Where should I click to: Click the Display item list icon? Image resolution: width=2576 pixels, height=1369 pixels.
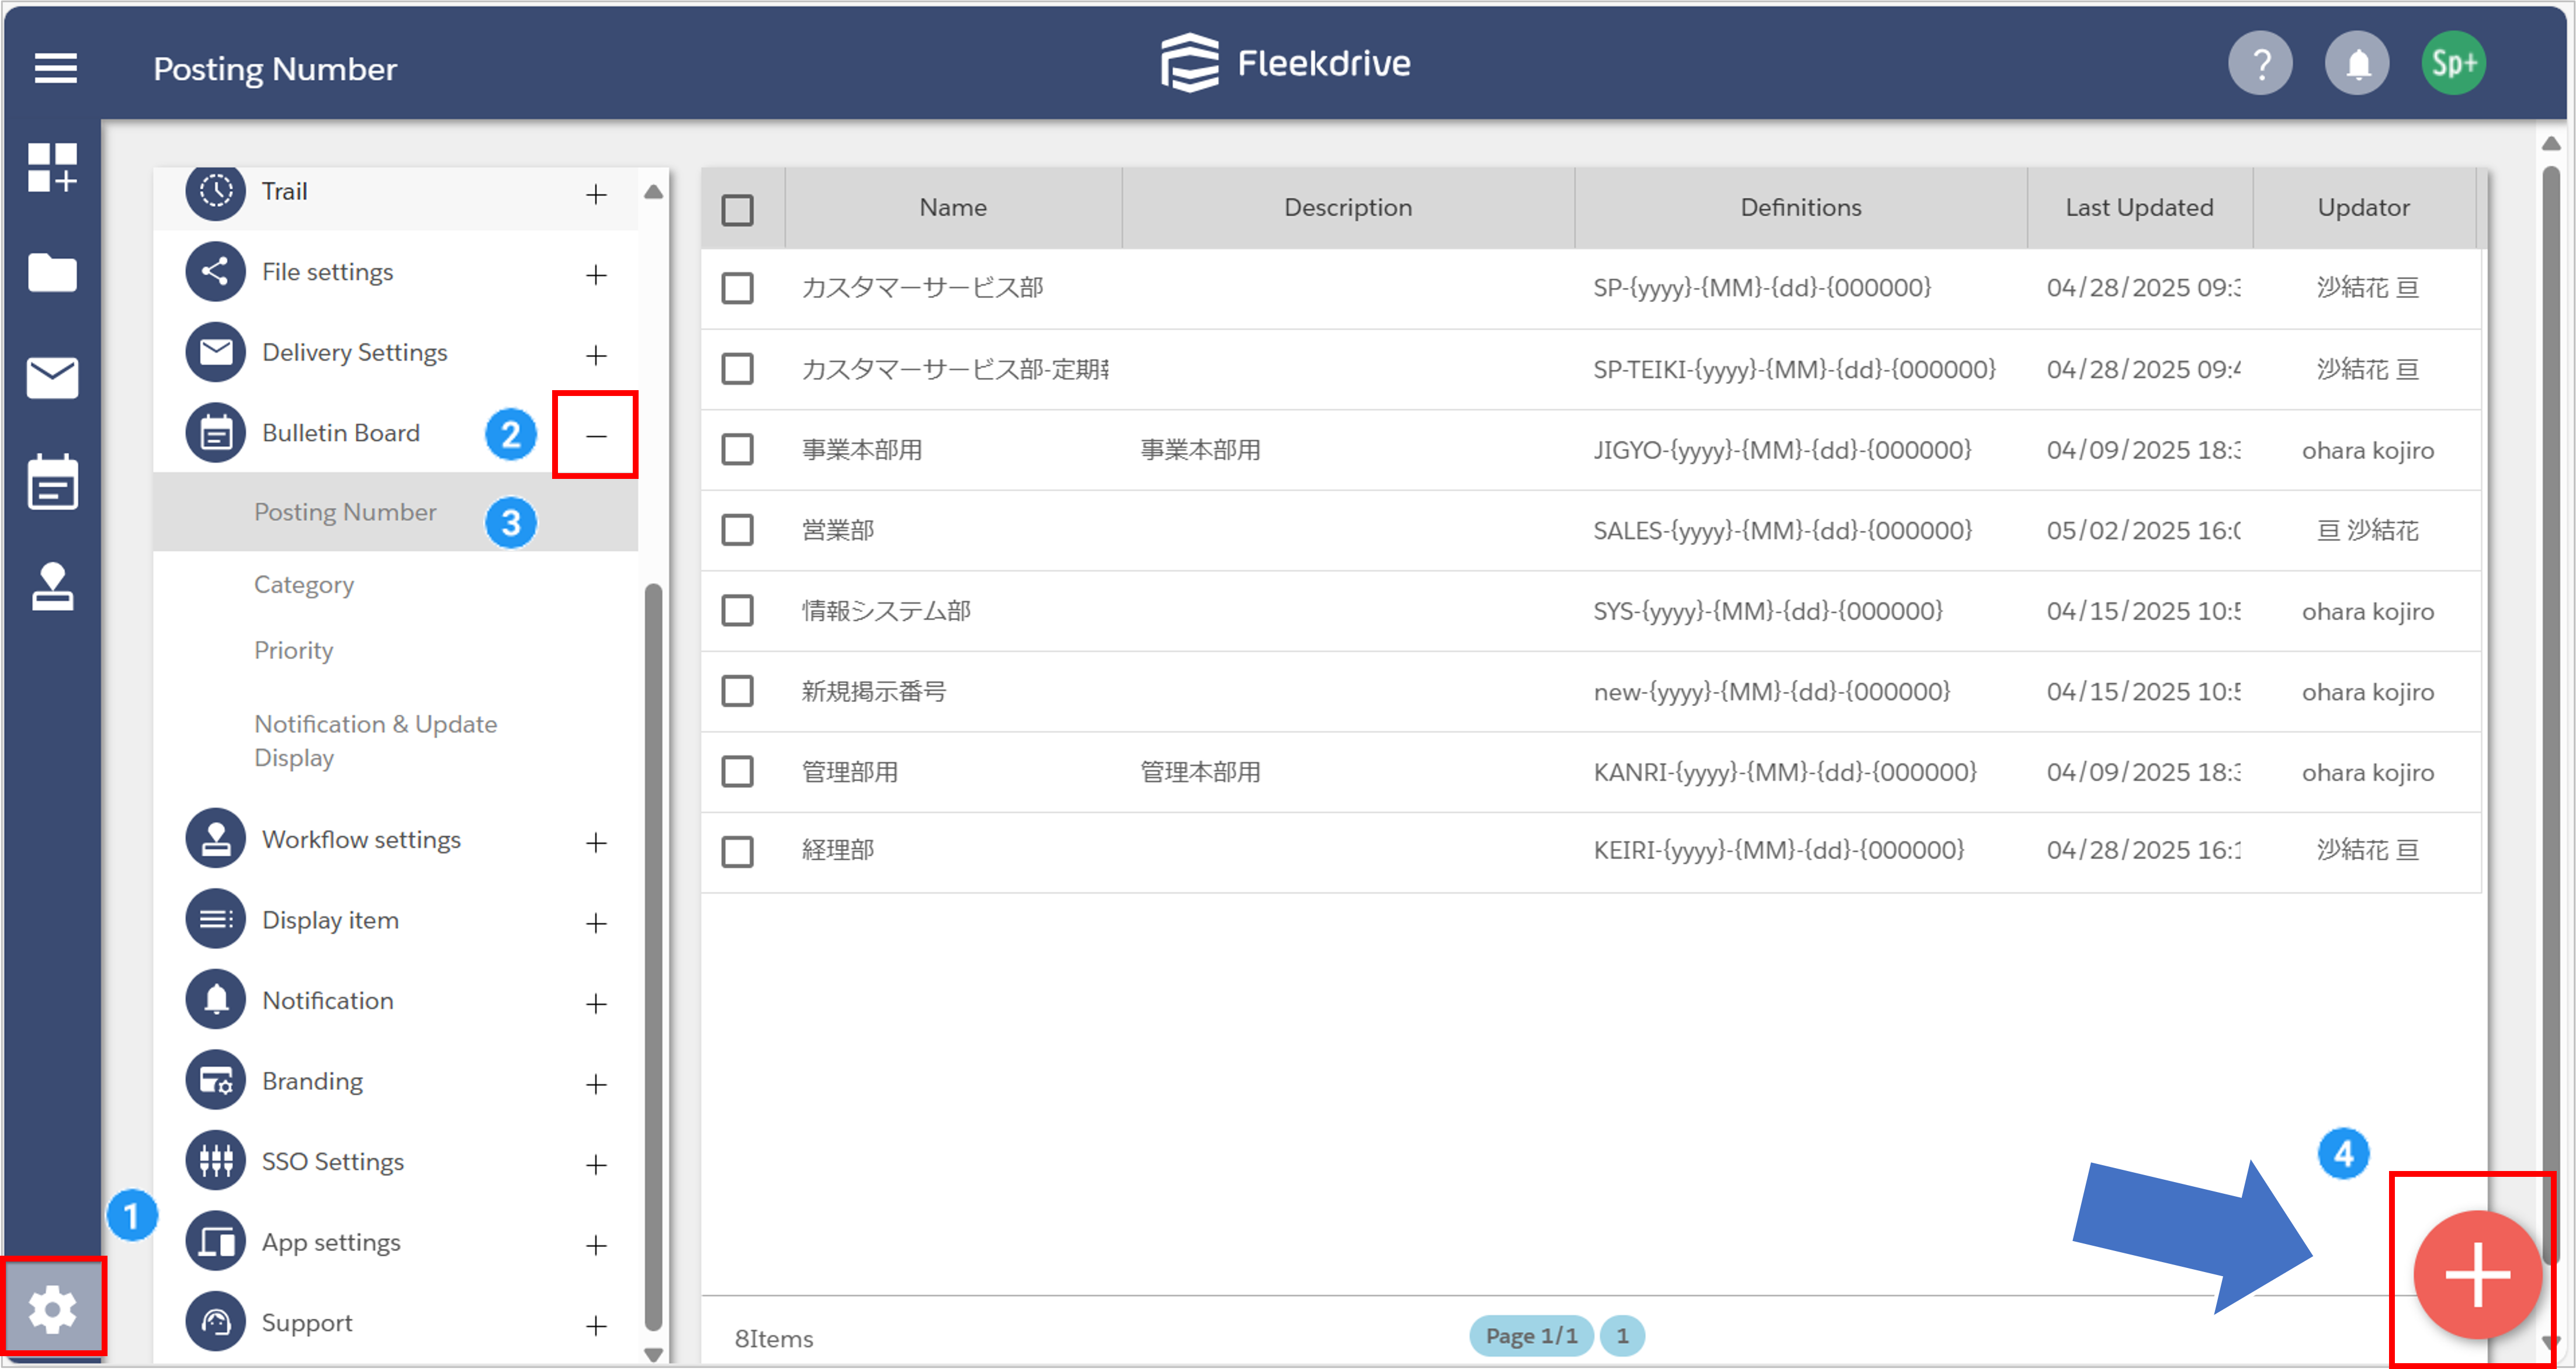[x=215, y=919]
